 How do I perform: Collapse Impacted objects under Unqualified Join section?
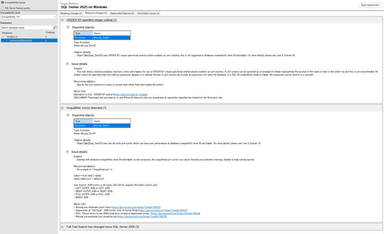(68, 115)
